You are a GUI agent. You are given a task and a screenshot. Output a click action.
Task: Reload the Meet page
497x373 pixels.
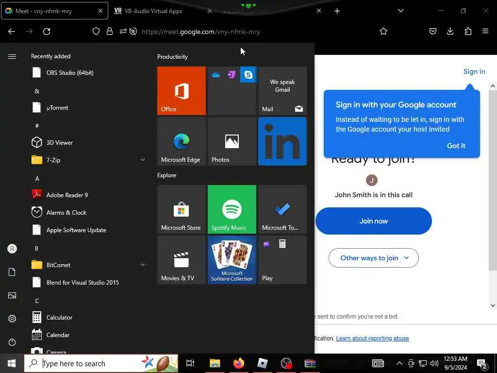tap(47, 31)
